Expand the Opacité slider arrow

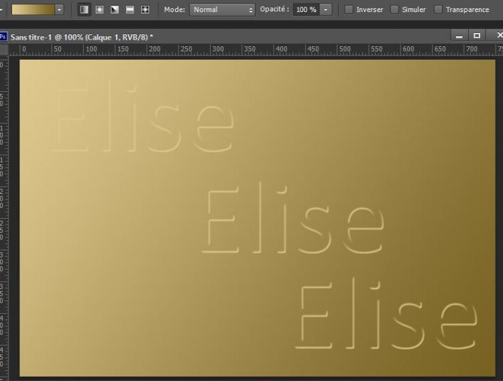pos(326,9)
